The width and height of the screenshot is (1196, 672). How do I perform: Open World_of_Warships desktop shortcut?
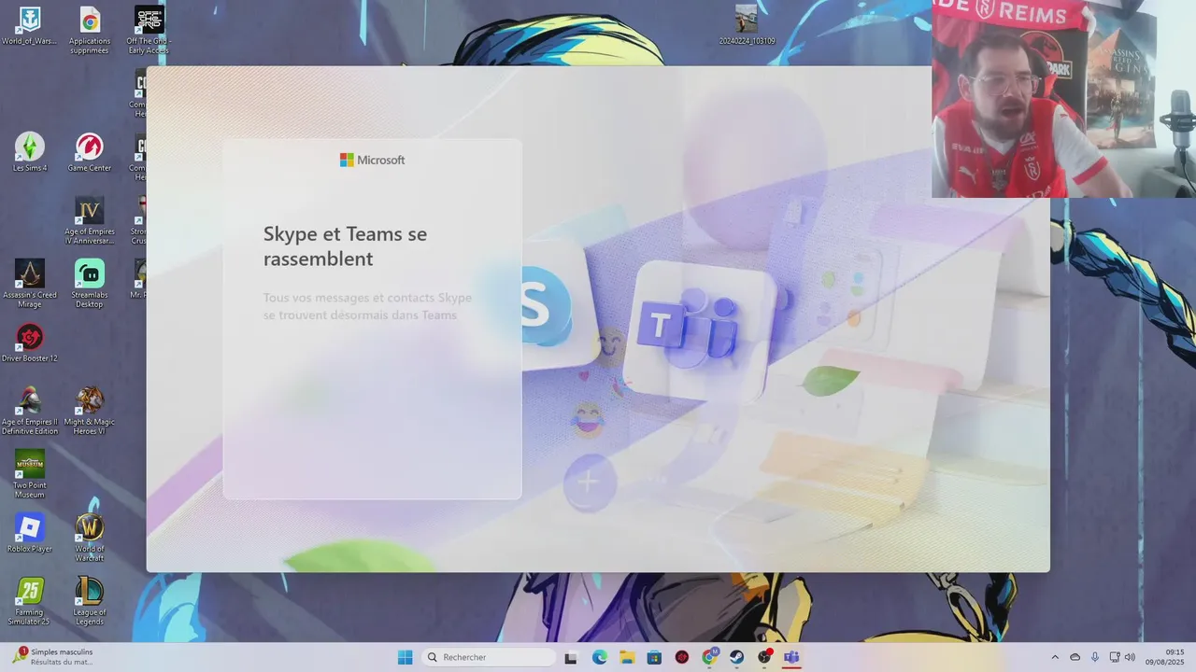30,26
